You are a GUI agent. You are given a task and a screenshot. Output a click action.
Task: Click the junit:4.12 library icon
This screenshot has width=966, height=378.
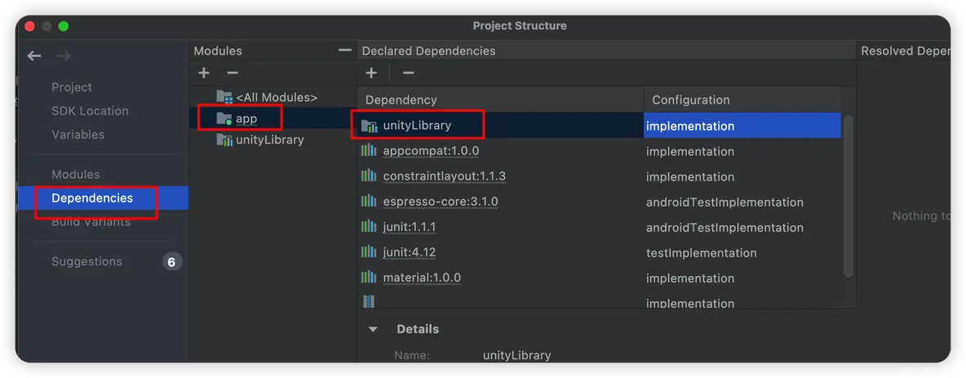(x=369, y=252)
